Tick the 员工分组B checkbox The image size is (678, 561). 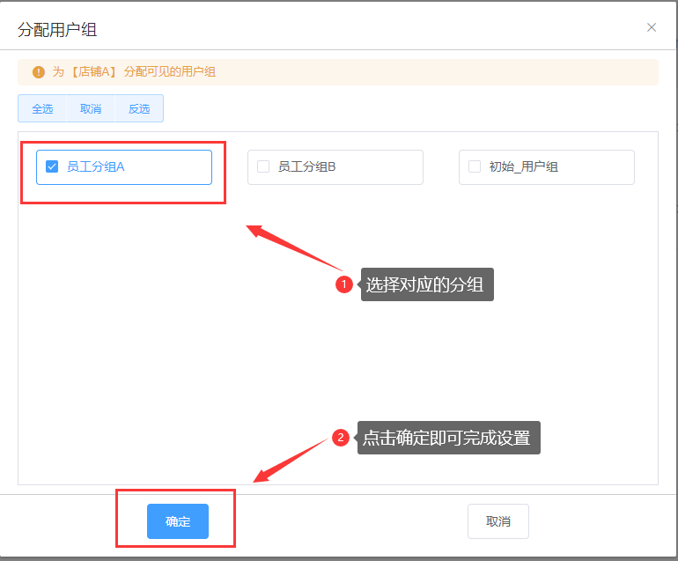(x=263, y=166)
